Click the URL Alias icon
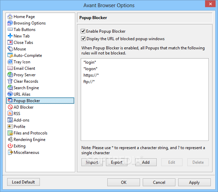This screenshot has height=192, width=218. click(x=10, y=94)
